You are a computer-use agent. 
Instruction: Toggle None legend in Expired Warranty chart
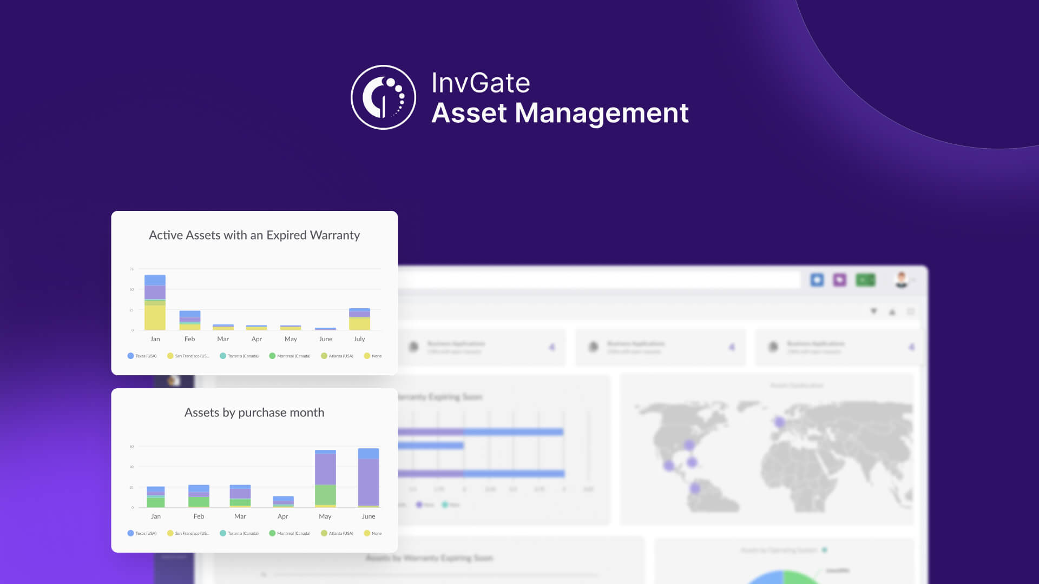coord(373,356)
